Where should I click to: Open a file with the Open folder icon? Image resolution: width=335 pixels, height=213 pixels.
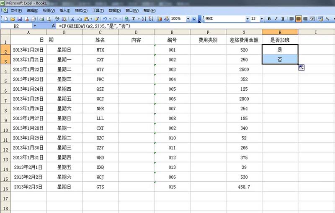[x=13, y=19]
